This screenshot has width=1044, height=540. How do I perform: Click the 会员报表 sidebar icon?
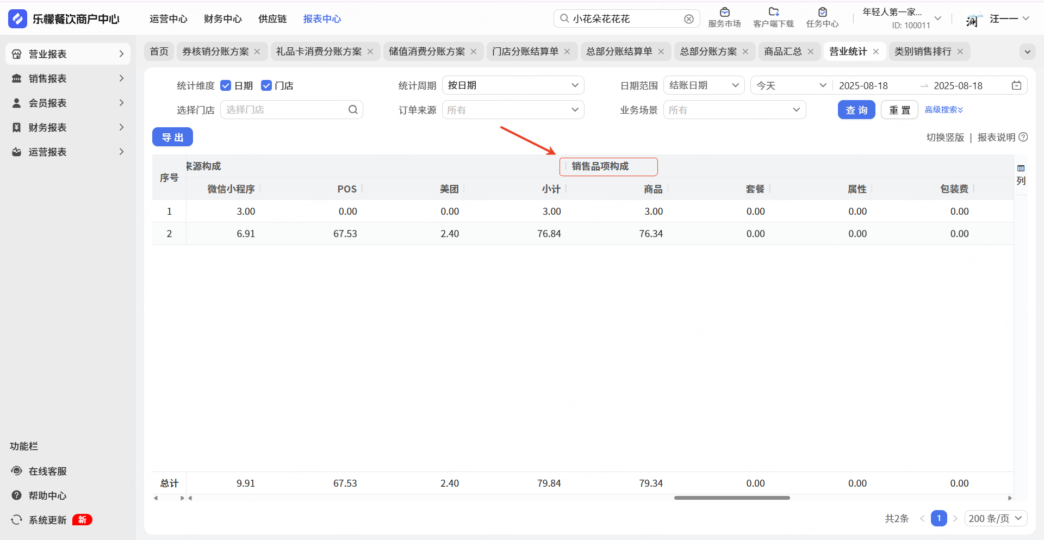click(17, 103)
